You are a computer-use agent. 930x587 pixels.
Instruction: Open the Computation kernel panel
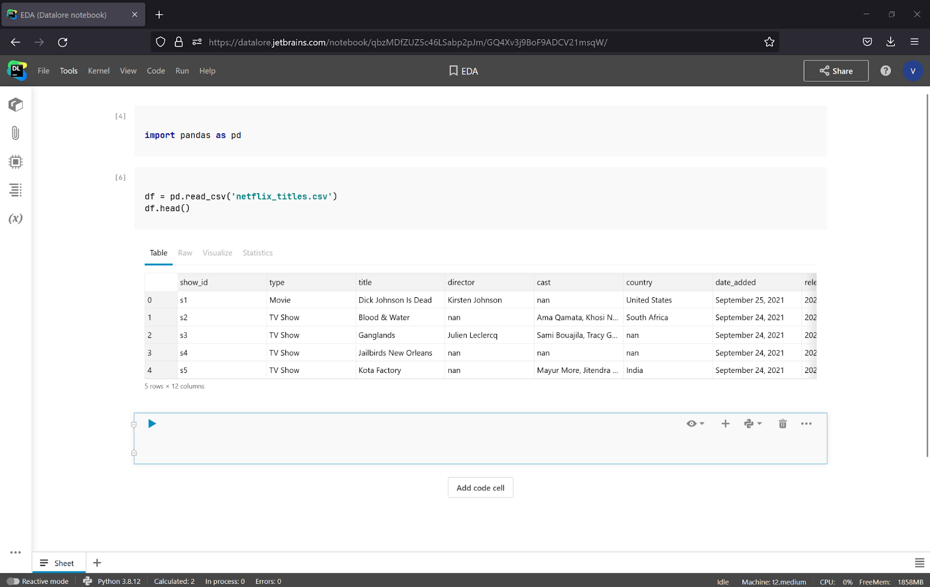pos(15,162)
